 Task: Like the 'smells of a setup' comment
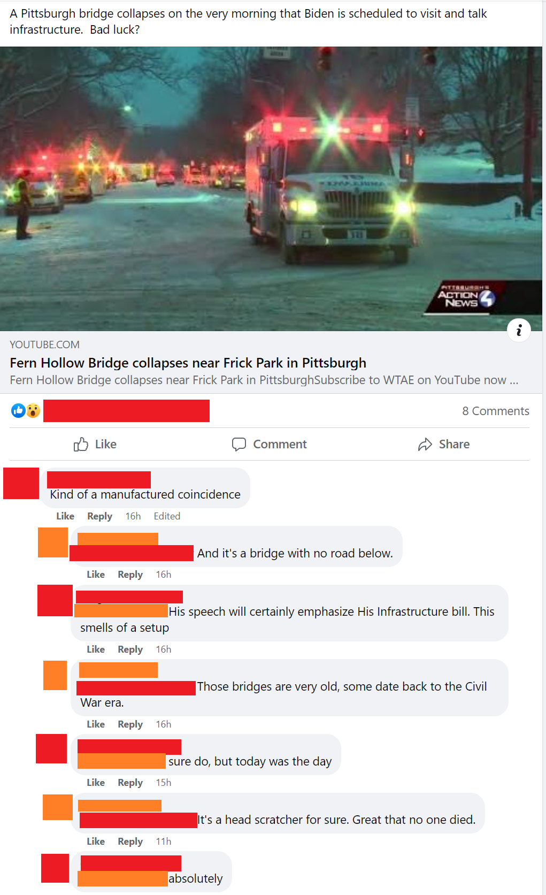96,649
